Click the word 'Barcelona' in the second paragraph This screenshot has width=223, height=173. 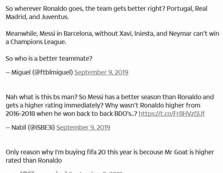78,34
